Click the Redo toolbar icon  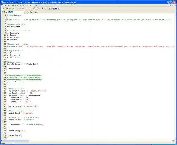[x=30, y=8]
